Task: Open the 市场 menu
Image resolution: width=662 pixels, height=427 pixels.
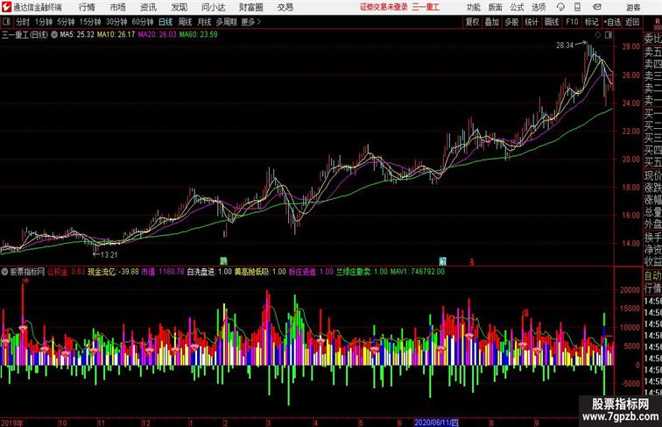Action: [117, 7]
